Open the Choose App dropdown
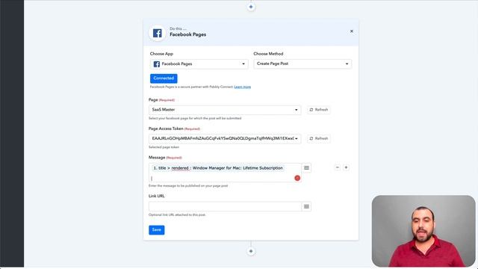This screenshot has height=269, width=478. click(199, 64)
